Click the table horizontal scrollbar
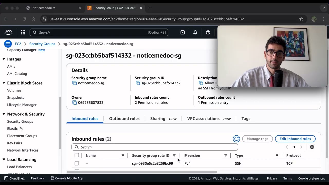329x185 pixels. (x=142, y=172)
